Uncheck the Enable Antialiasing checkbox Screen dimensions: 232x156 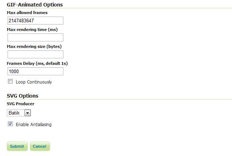[10, 124]
